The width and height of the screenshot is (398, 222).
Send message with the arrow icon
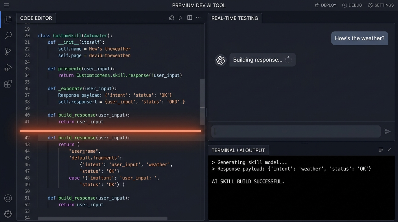388,132
